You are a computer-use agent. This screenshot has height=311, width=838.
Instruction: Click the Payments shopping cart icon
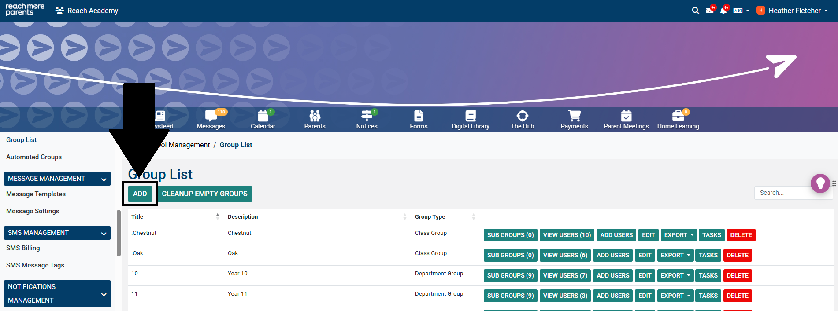tap(574, 116)
